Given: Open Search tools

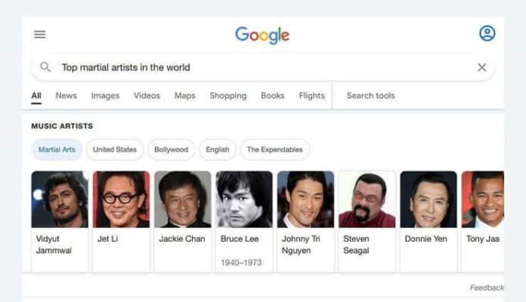Looking at the screenshot, I should (370, 96).
